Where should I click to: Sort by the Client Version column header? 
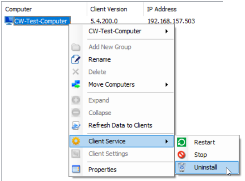[115, 9]
